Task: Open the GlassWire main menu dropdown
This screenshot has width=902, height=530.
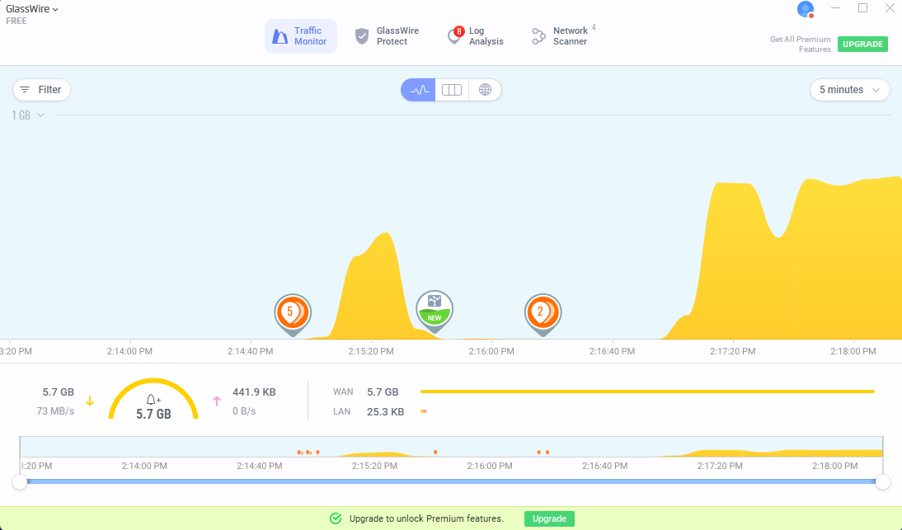Action: pyautogui.click(x=32, y=9)
